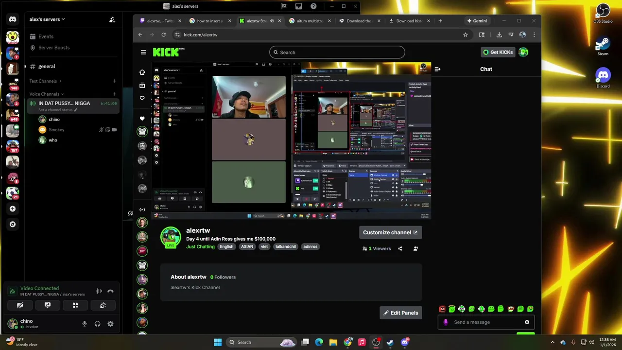Open Kick profile avatar menu
Screen dimensions: 622x350
[x=523, y=52]
